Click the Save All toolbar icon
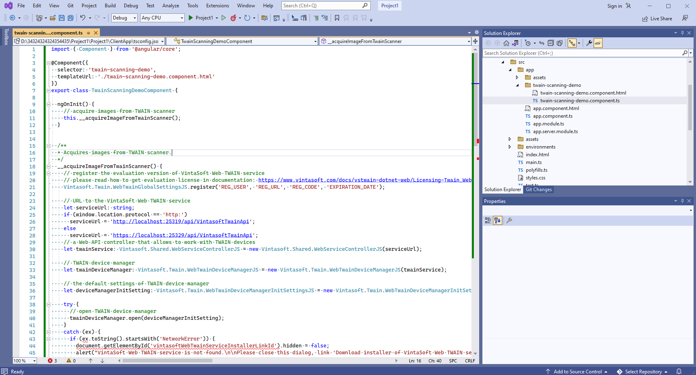 point(70,18)
